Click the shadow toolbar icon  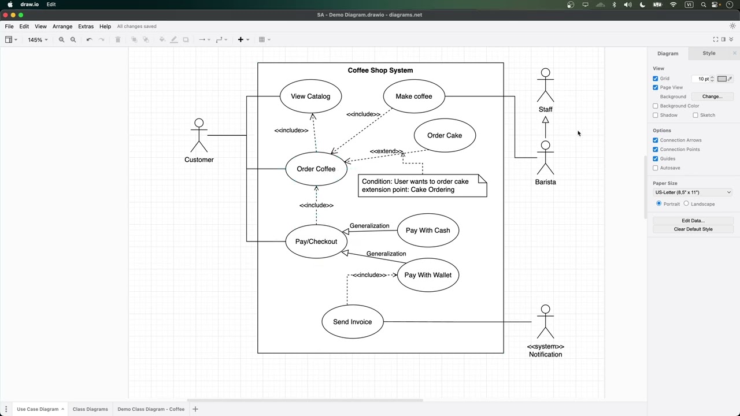186,40
